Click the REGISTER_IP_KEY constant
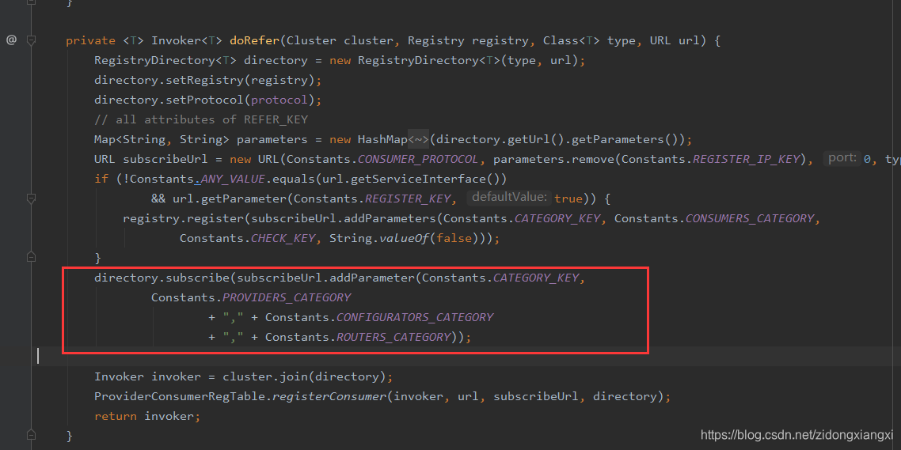Viewport: 901px width, 450px height. coord(746,159)
